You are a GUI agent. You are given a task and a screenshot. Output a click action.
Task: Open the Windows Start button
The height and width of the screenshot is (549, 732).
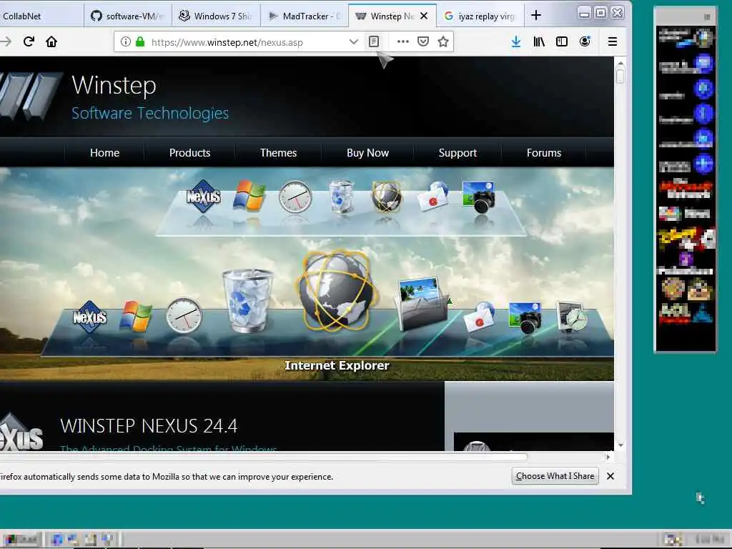click(21, 539)
